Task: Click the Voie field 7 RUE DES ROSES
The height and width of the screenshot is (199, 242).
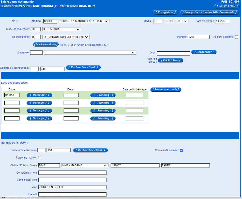Action: (x=72, y=187)
